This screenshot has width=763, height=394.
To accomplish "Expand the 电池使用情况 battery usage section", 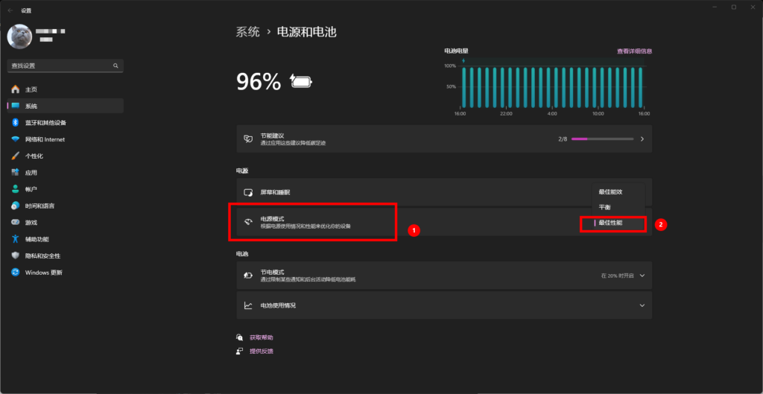I will 642,305.
